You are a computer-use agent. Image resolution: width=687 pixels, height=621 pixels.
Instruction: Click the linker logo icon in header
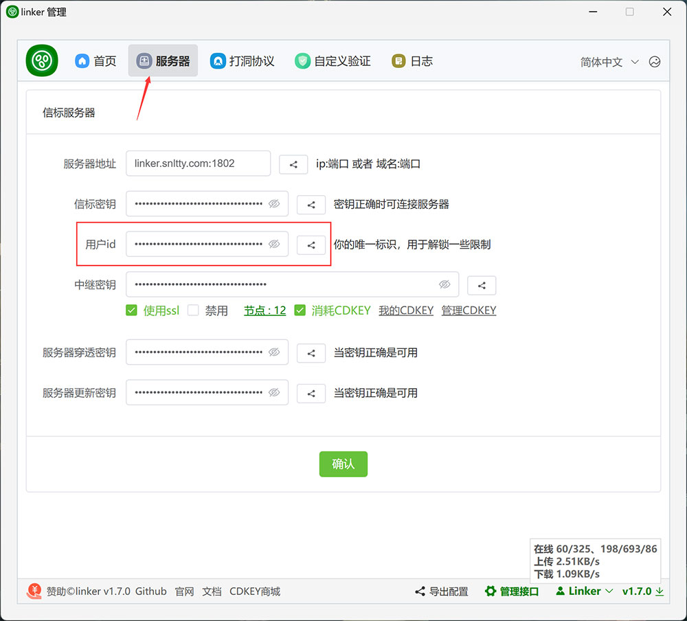(42, 60)
